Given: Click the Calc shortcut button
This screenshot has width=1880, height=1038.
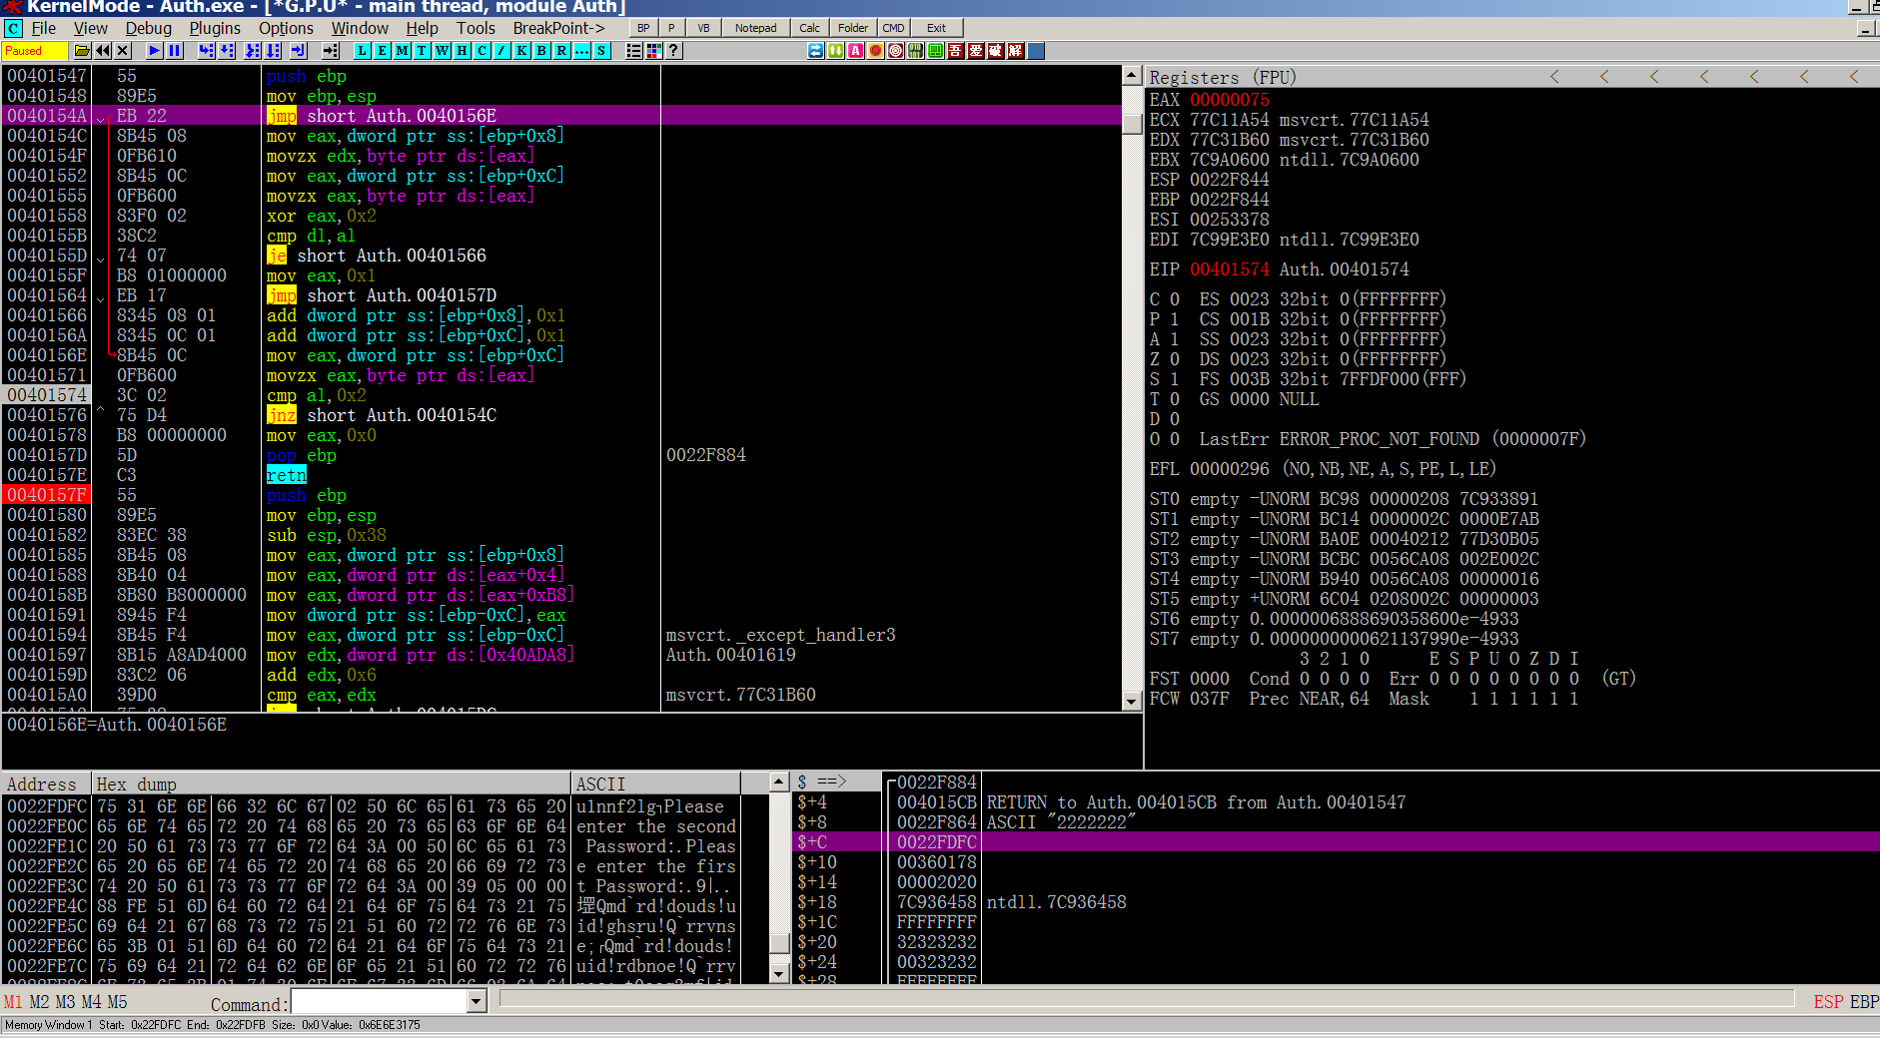Looking at the screenshot, I should pyautogui.click(x=809, y=28).
